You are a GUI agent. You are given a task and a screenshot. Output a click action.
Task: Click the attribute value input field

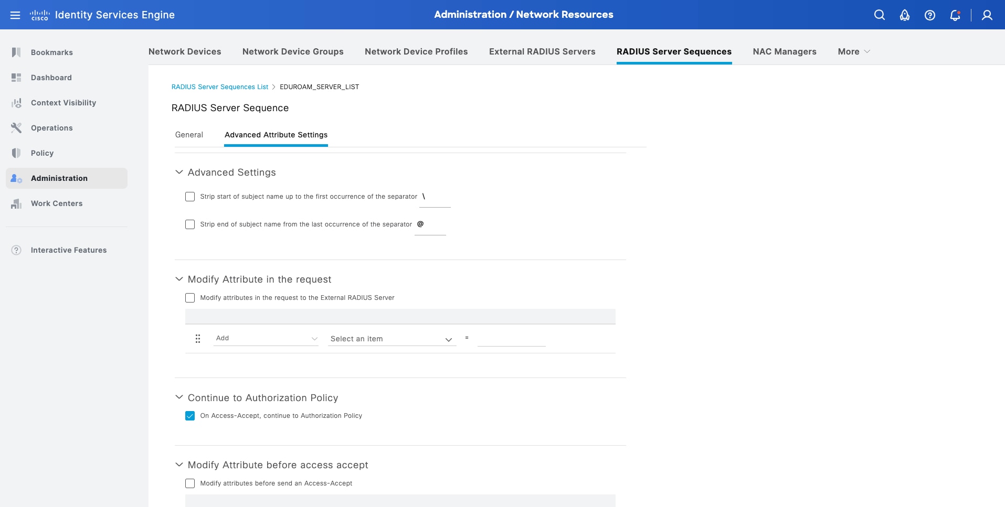[x=511, y=339]
